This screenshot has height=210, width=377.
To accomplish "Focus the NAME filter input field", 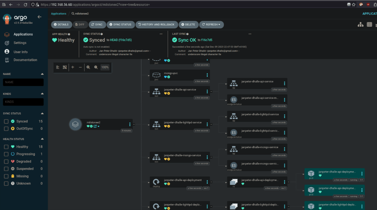I will click(23, 82).
